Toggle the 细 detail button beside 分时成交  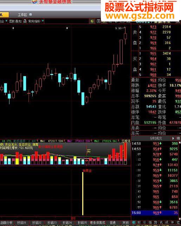point(178,138)
